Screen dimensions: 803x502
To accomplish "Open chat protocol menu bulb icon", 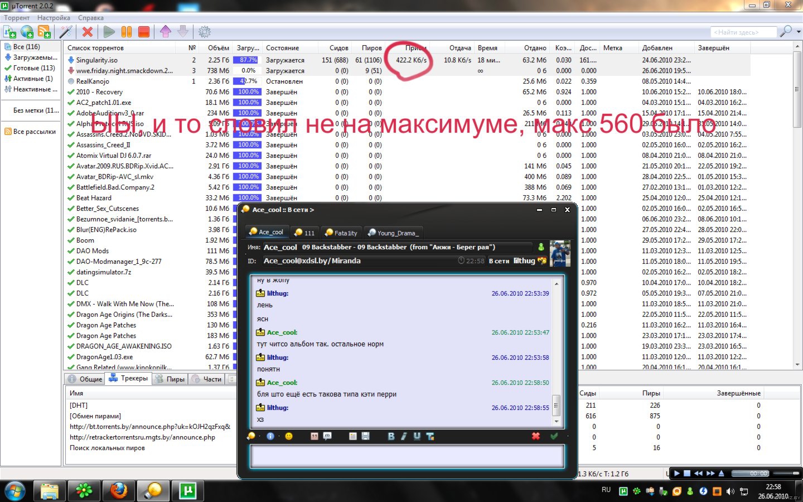I will tap(251, 436).
